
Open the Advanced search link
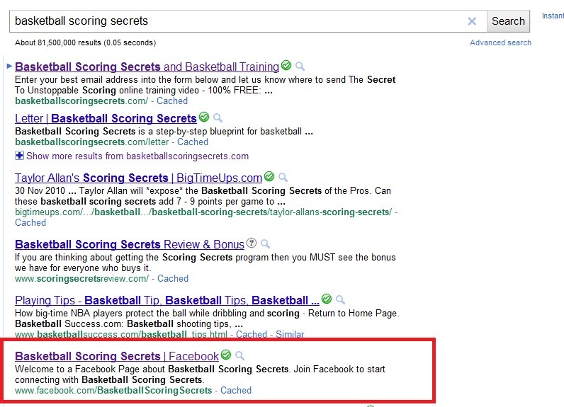pos(500,42)
